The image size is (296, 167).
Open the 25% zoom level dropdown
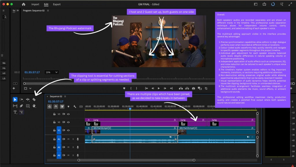coord(52,72)
